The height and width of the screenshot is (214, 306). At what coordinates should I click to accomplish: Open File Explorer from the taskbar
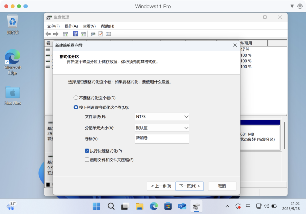(139, 206)
